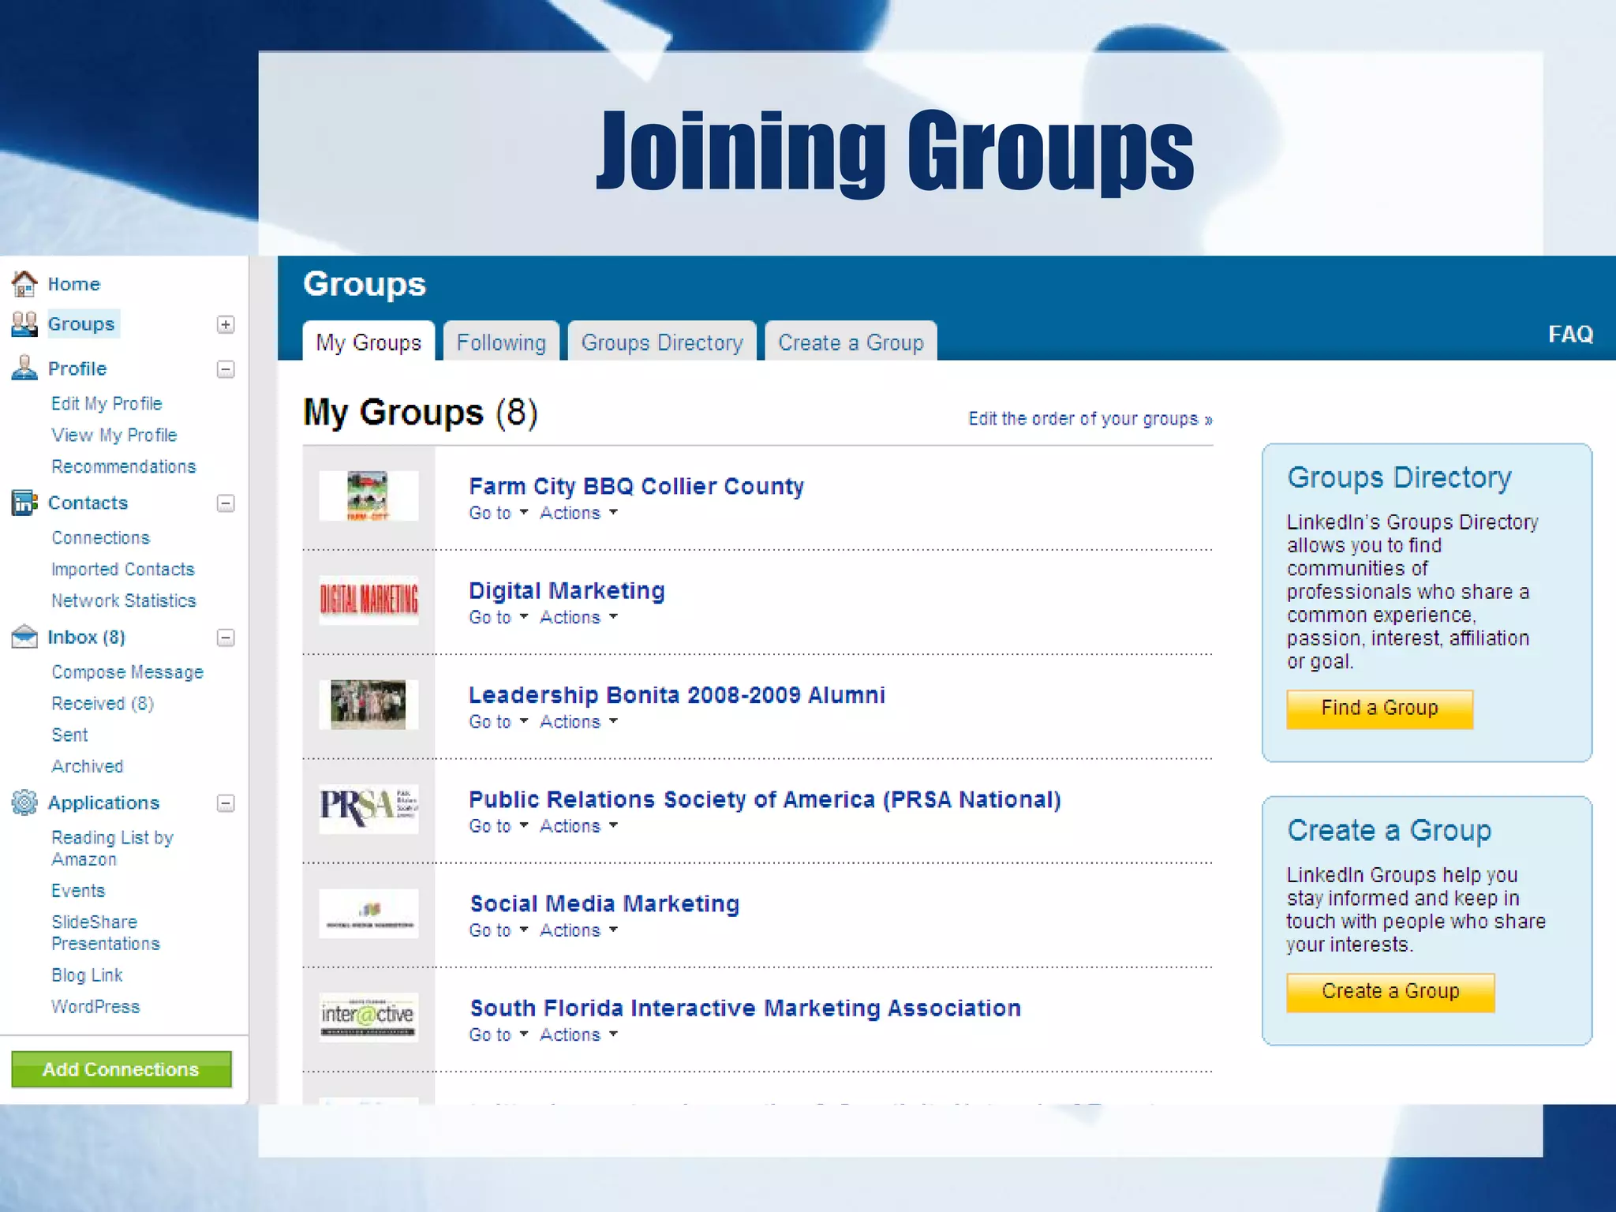Viewport: 1616px width, 1212px height.
Task: Click the Home house icon
Action: [x=24, y=283]
